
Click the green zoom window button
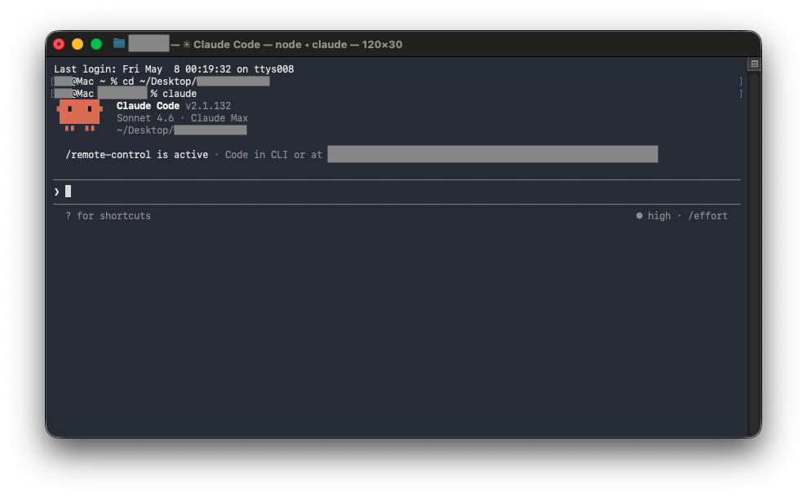coord(95,44)
